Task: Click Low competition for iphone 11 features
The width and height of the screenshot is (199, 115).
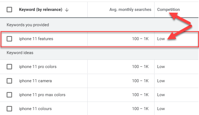Action: click(161, 39)
